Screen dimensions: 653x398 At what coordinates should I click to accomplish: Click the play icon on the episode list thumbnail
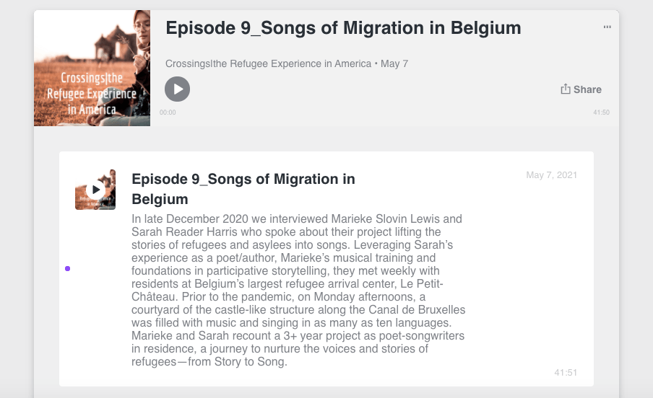point(95,190)
